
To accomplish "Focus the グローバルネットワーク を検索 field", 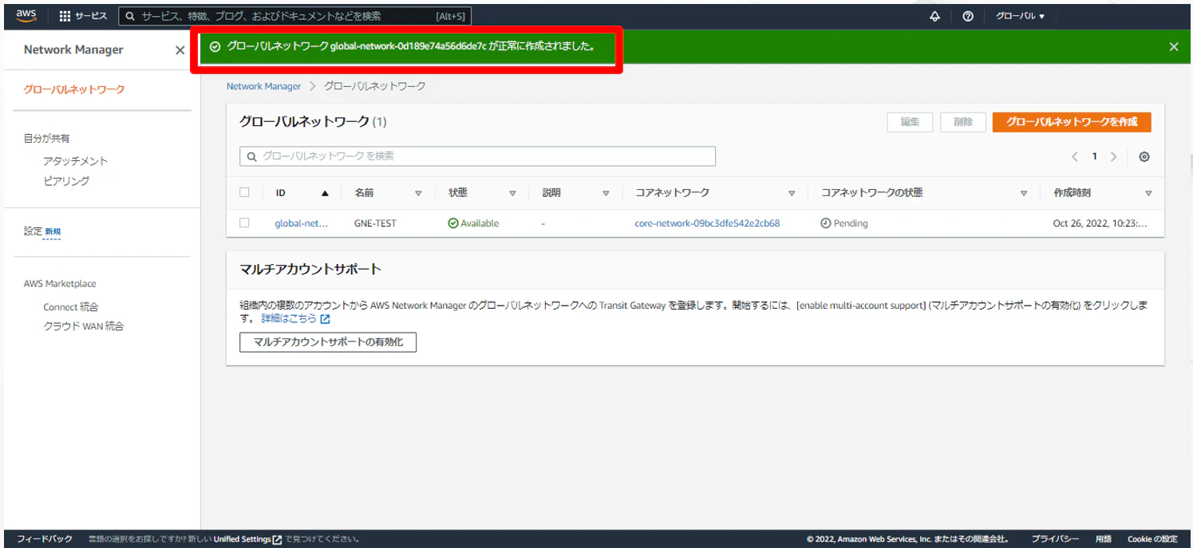I will pos(477,156).
